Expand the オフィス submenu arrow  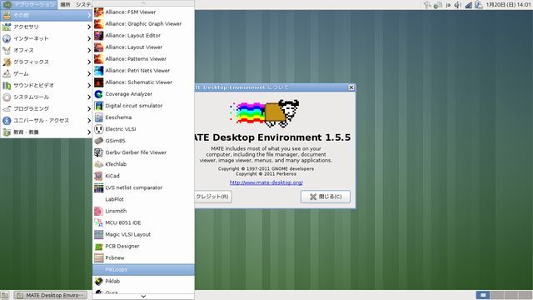[89, 50]
